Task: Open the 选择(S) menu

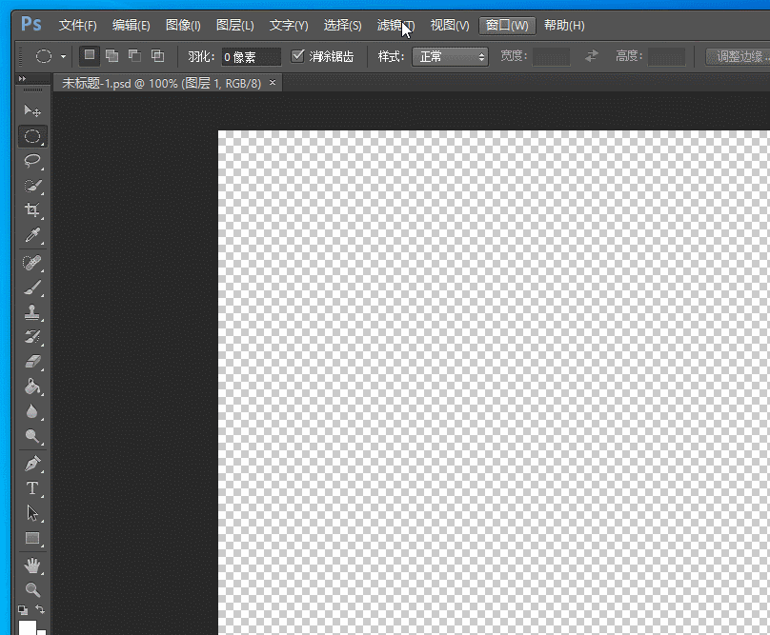Action: point(343,25)
